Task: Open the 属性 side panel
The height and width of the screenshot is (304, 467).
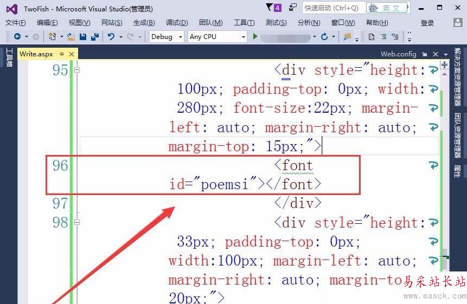Action: point(457,171)
